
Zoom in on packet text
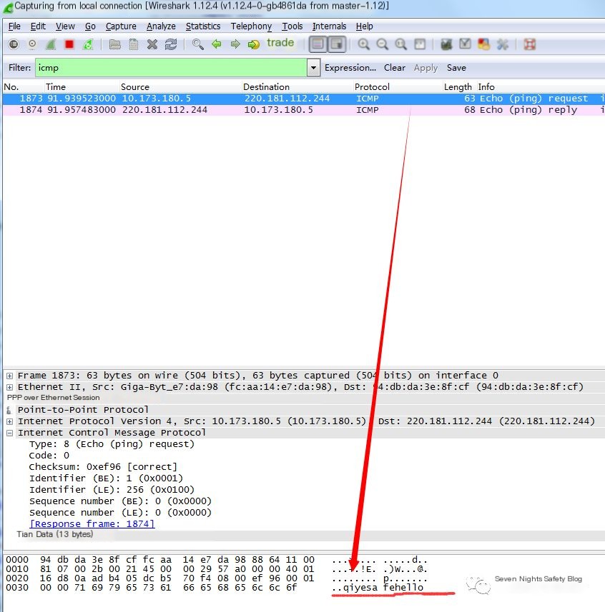click(x=363, y=44)
